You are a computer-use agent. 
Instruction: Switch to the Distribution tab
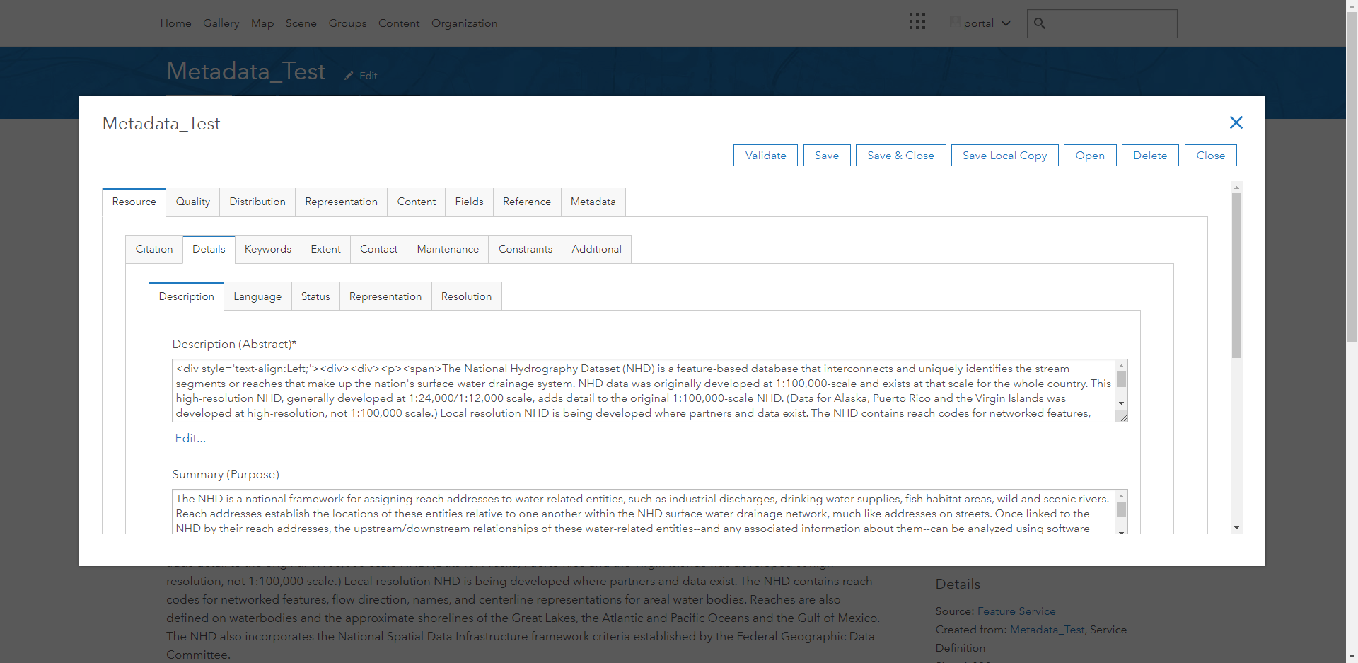[257, 202]
